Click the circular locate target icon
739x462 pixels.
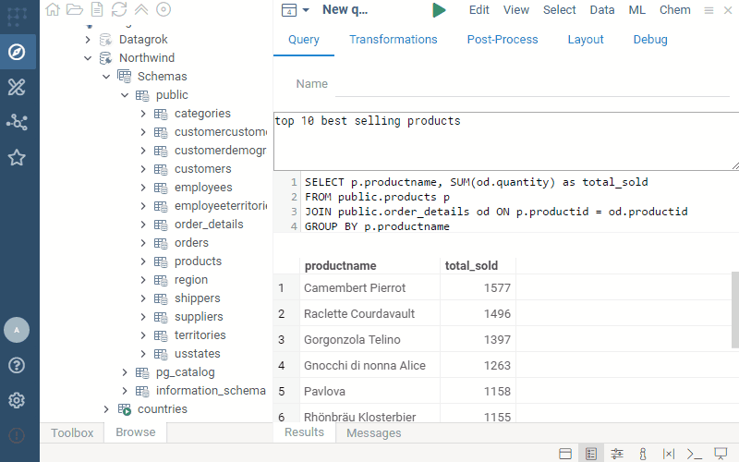coord(164,9)
